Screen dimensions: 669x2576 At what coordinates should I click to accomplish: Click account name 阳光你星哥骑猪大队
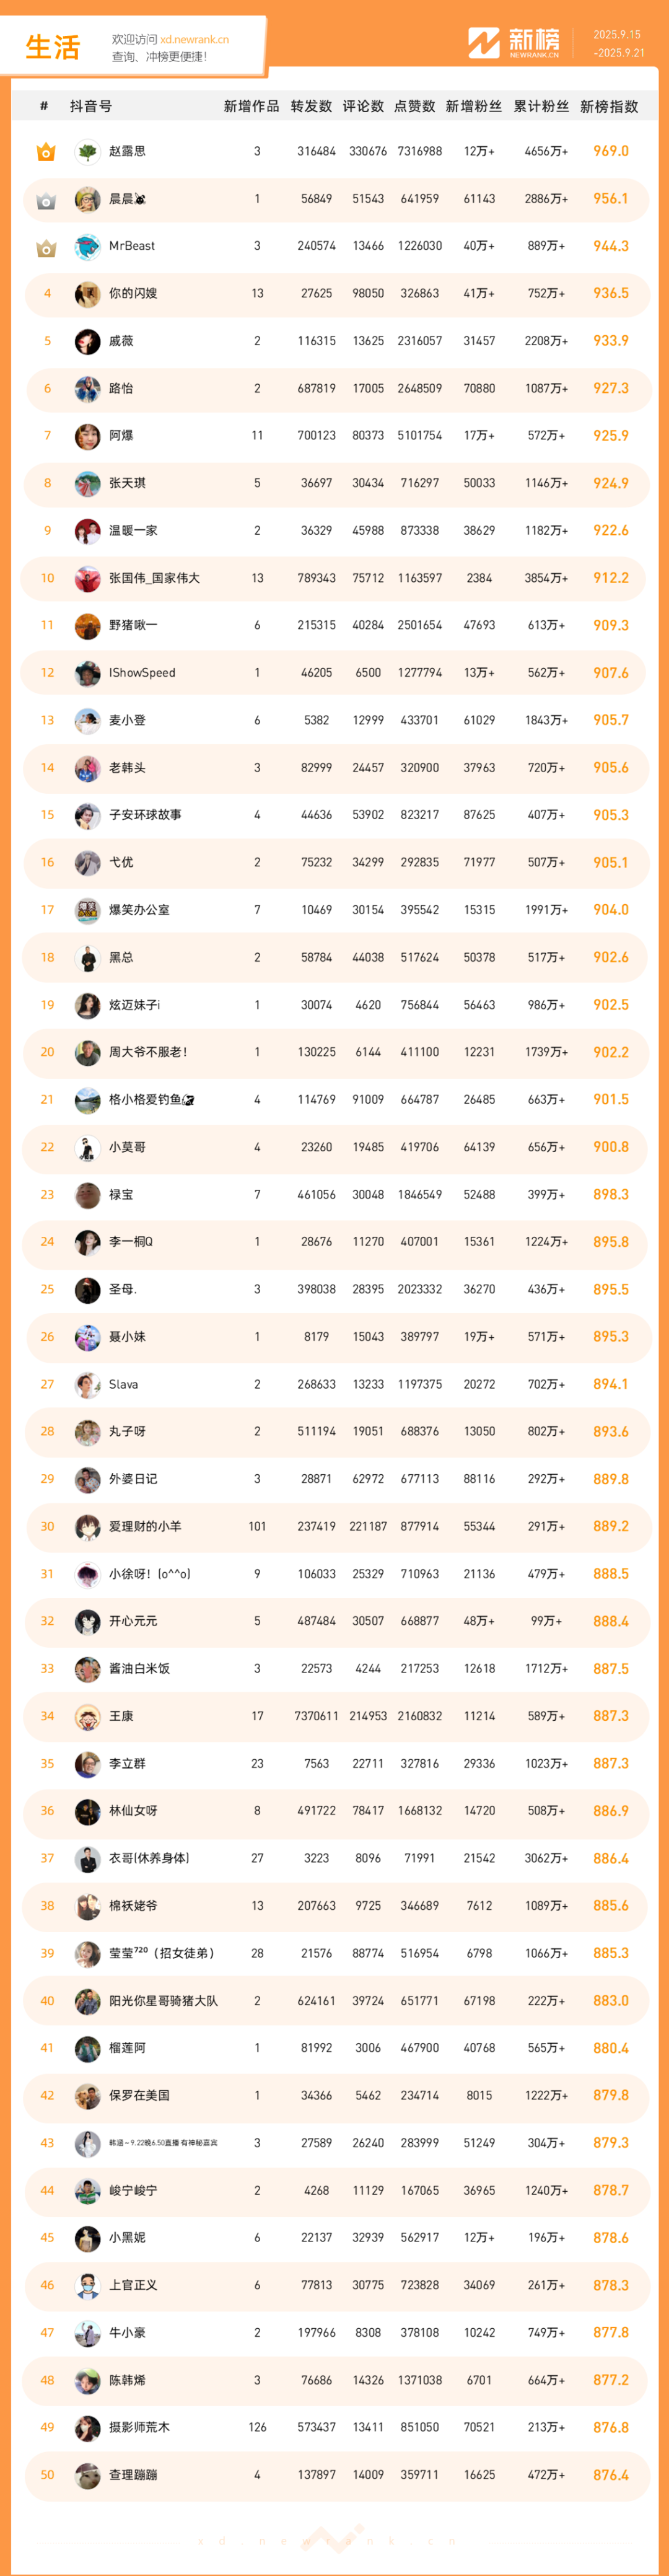(163, 2000)
